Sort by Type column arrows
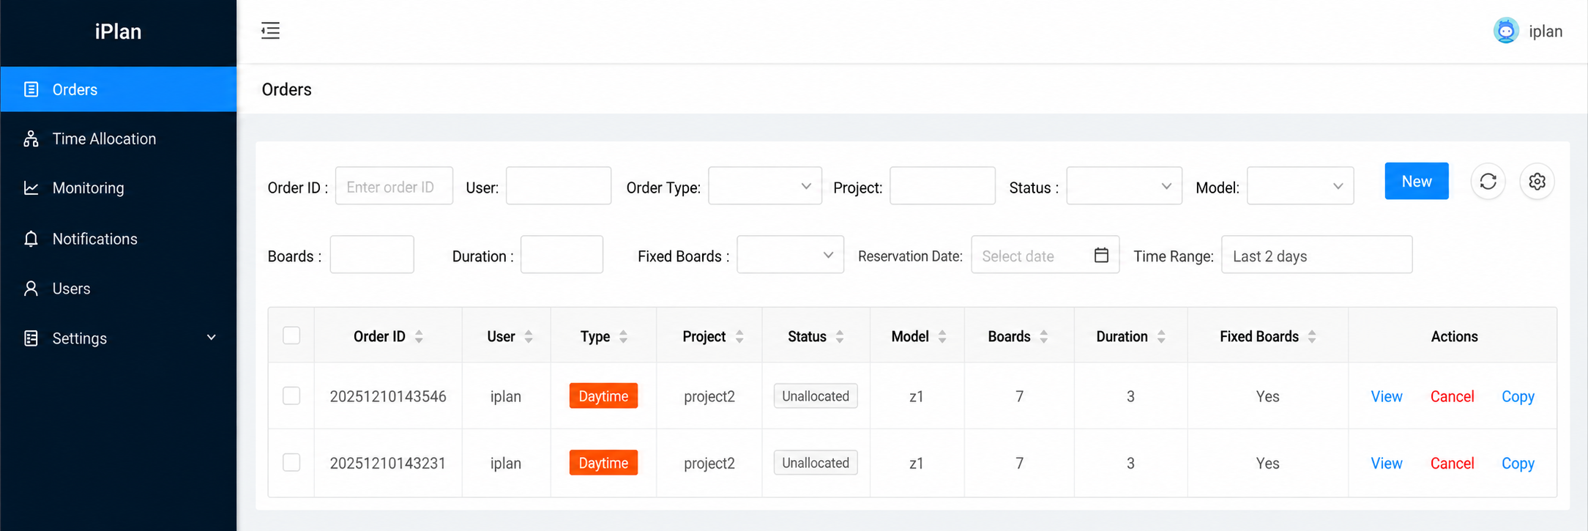 [623, 337]
